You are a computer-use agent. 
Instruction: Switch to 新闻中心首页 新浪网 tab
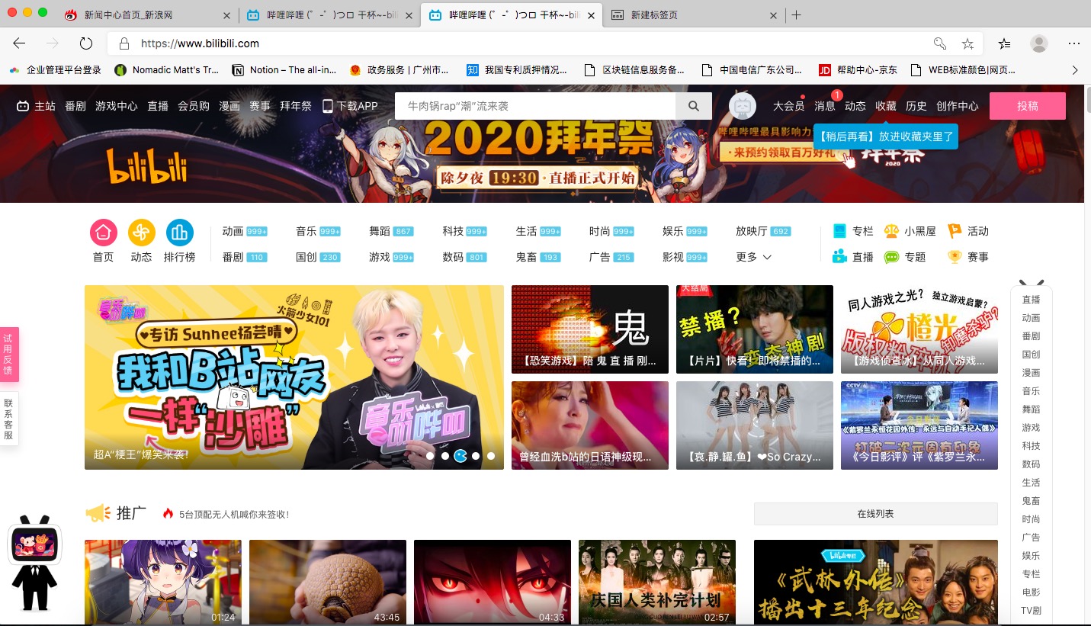click(149, 14)
